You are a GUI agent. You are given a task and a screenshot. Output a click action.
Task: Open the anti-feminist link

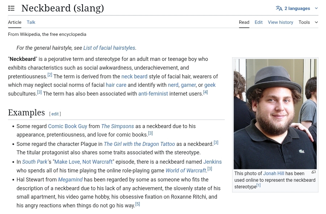[x=153, y=94]
